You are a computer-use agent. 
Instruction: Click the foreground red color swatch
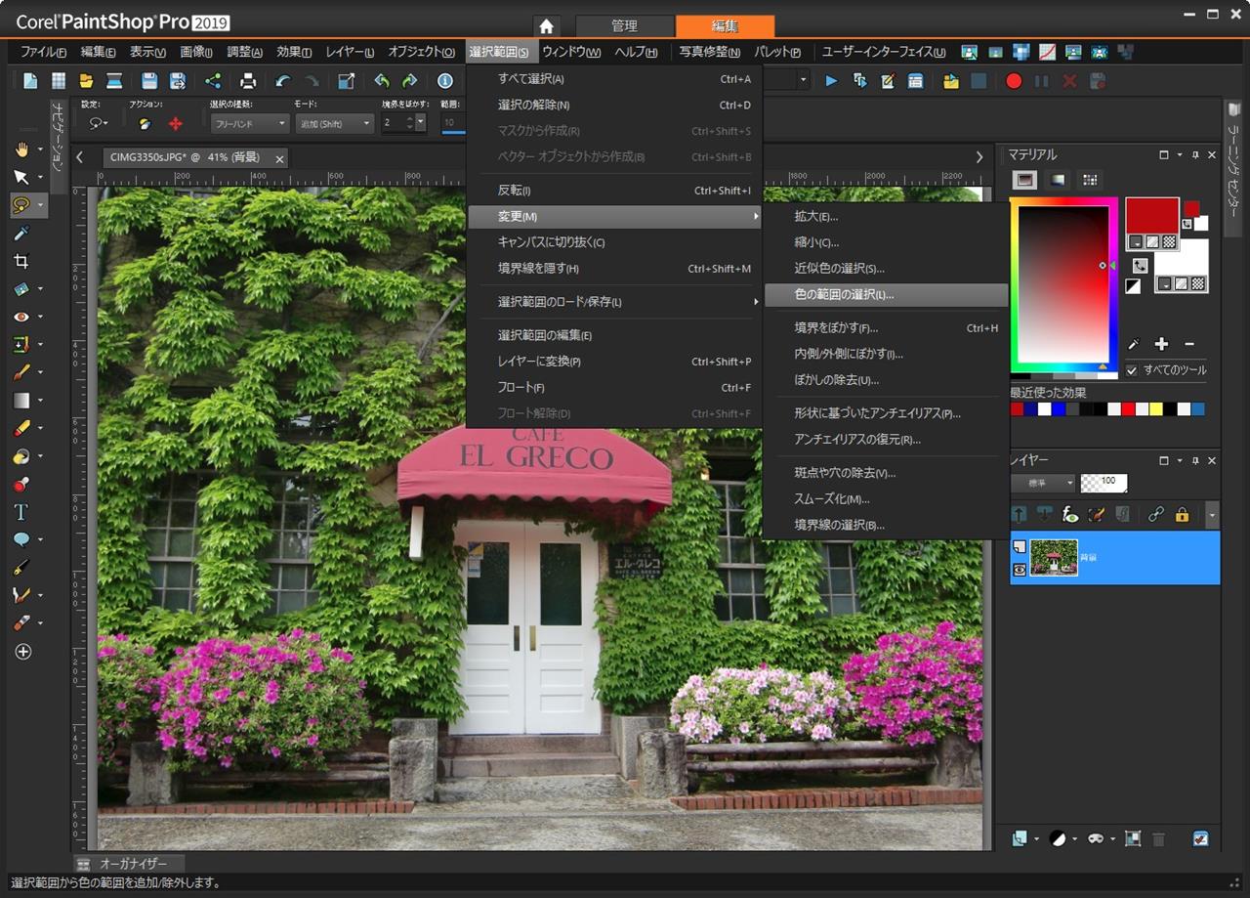(1151, 217)
